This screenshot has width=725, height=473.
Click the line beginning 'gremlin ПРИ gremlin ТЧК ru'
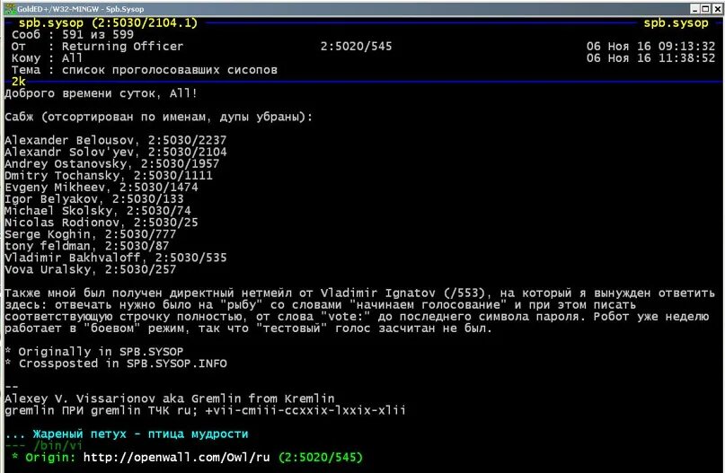click(x=206, y=411)
